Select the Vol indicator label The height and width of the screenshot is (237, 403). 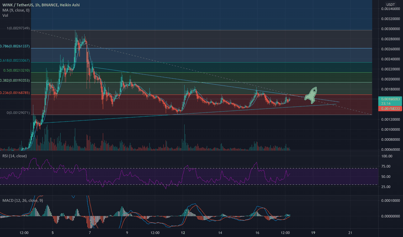click(5, 16)
